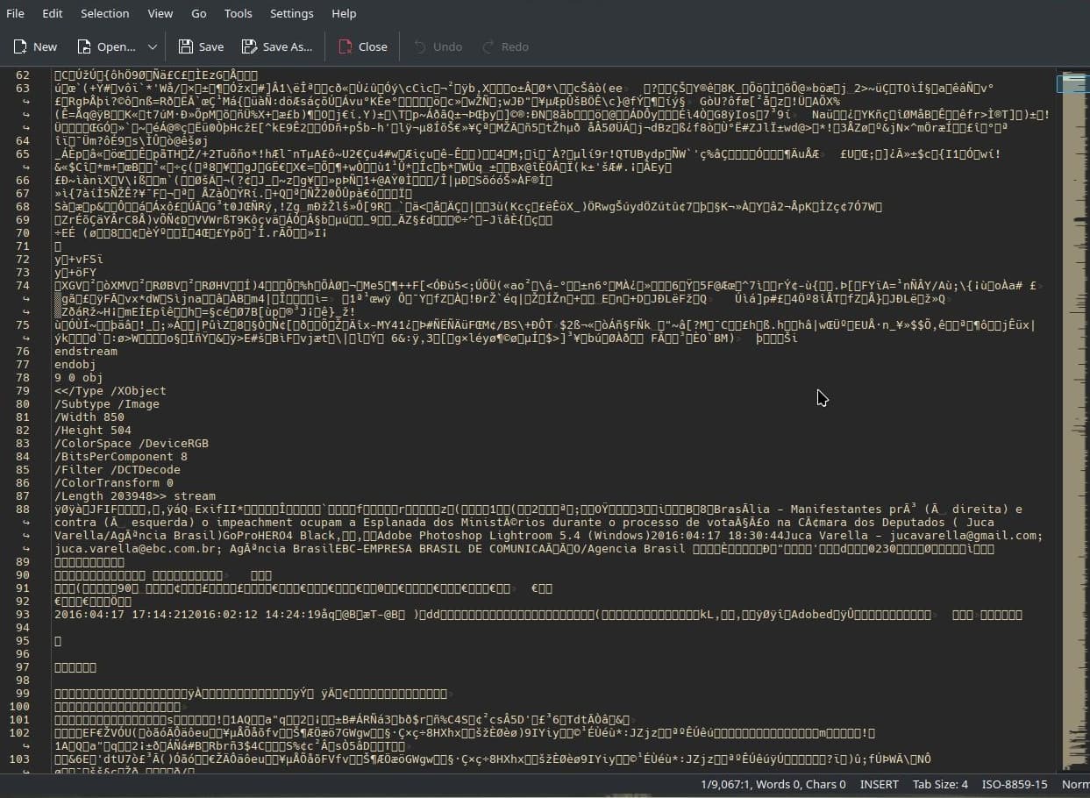Click the cursor position line/column indicator

tap(723, 784)
